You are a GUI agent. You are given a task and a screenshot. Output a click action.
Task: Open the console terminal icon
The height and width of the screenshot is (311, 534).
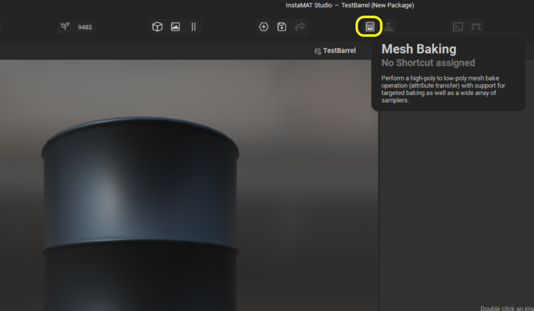click(458, 27)
